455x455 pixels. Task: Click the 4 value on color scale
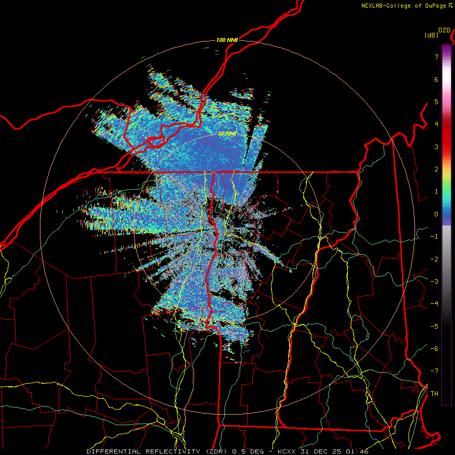tap(436, 124)
